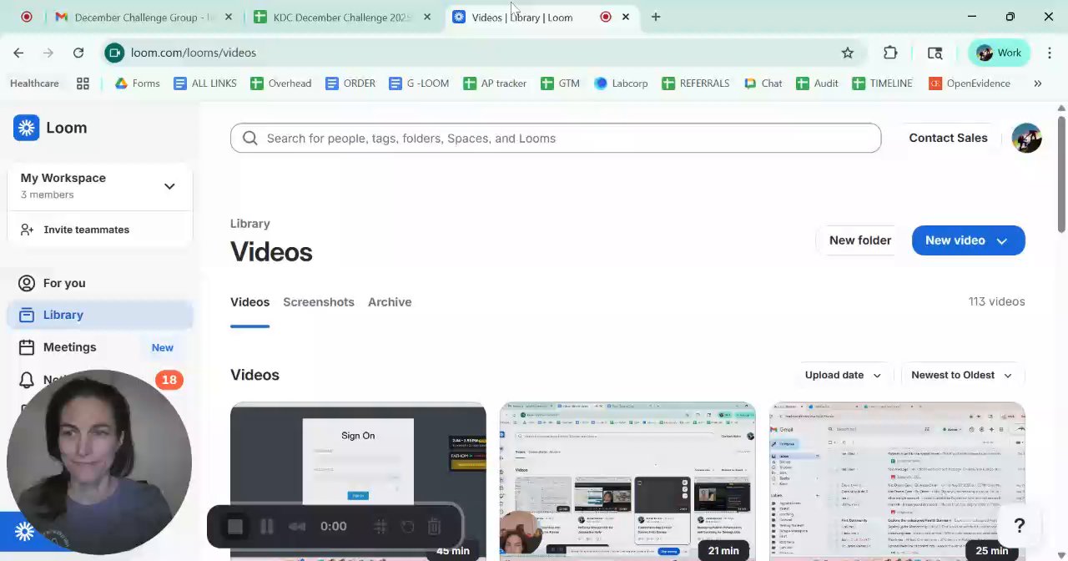The image size is (1068, 561).
Task: Switch to the Archive tab
Action: click(390, 302)
